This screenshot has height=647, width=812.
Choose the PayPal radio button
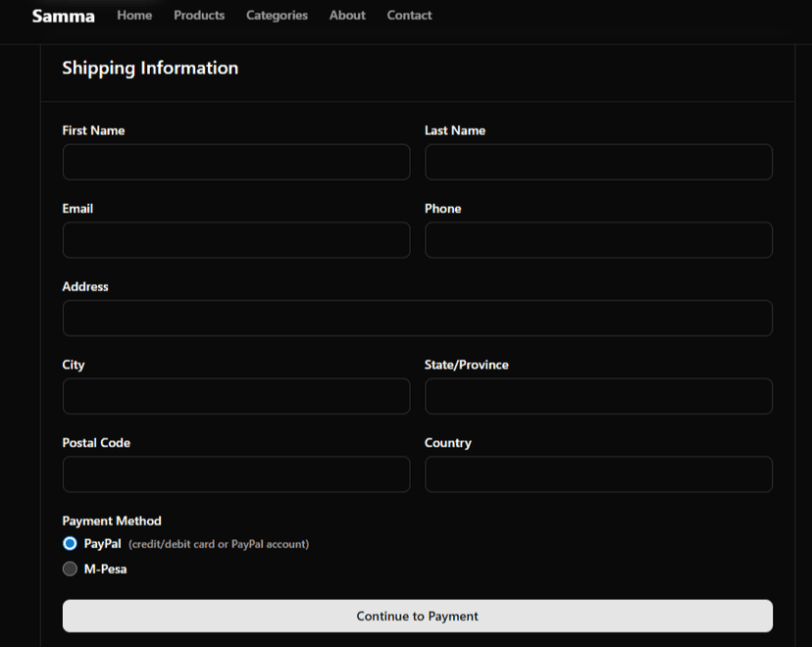[x=70, y=544]
